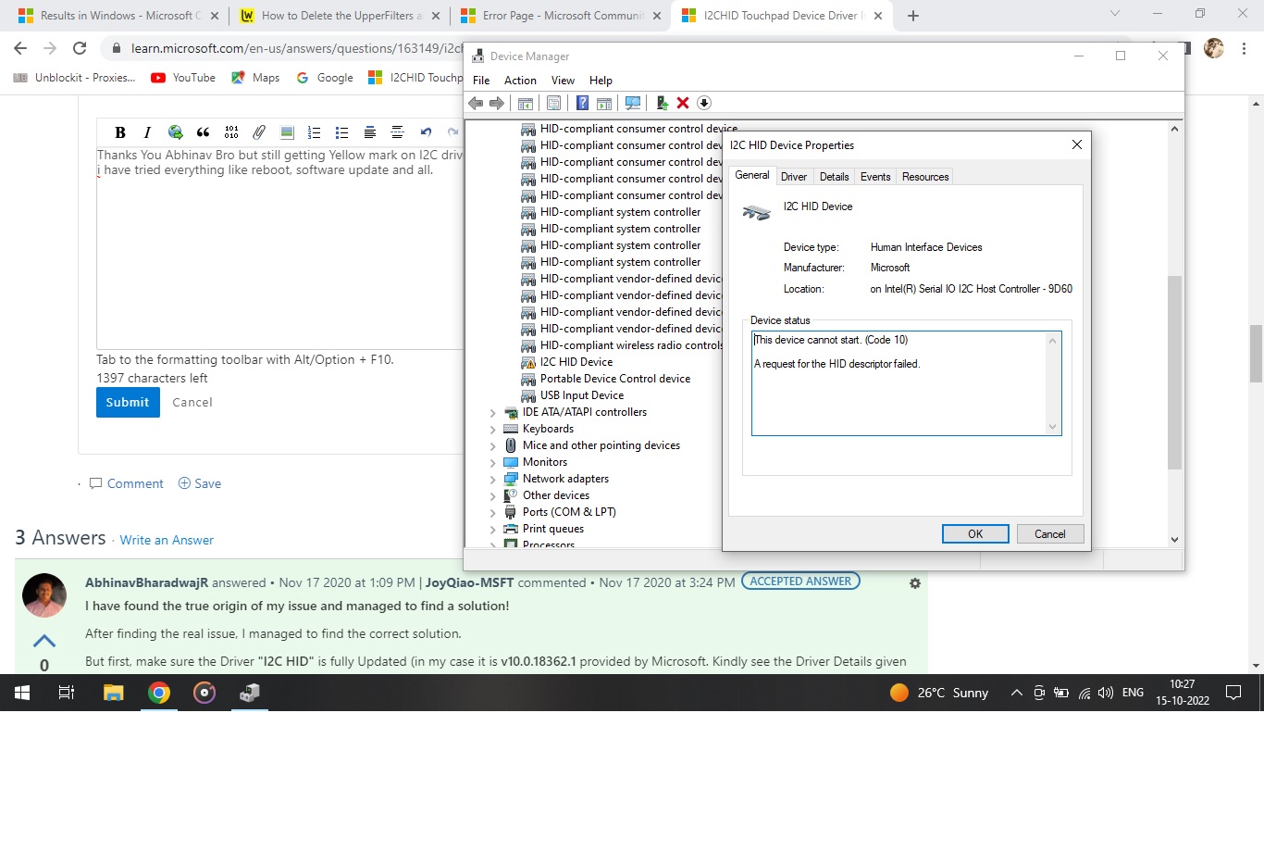Click OK in I2C HID Device Properties

click(x=975, y=534)
